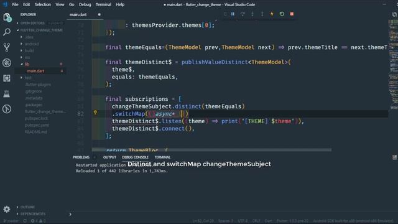
Task: Open the Help menu
Action: click(x=120, y=4)
